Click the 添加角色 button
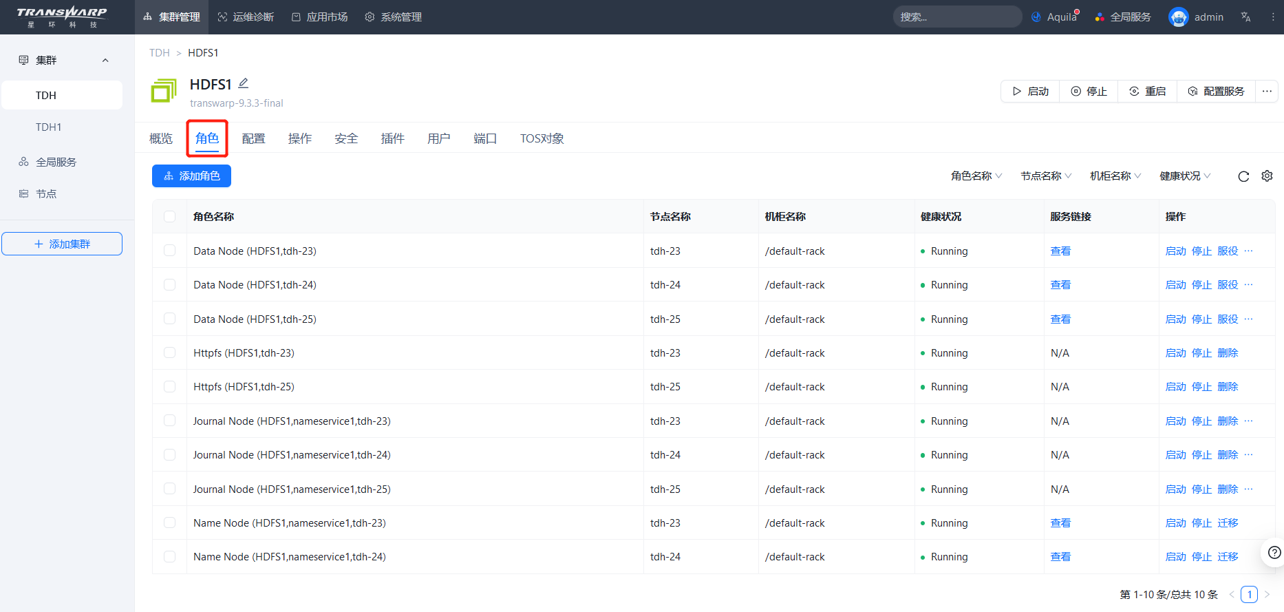Image resolution: width=1284 pixels, height=612 pixels. (191, 176)
